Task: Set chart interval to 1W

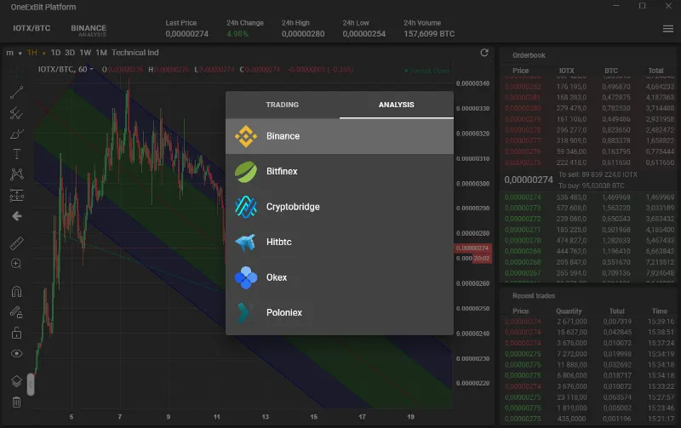Action: click(85, 53)
